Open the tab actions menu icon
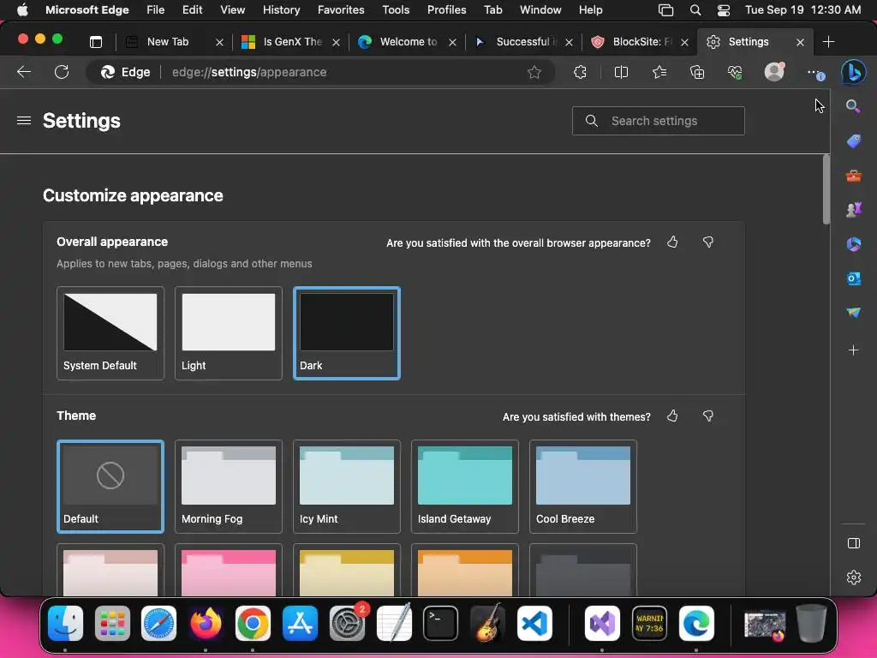The height and width of the screenshot is (658, 877). (96, 42)
